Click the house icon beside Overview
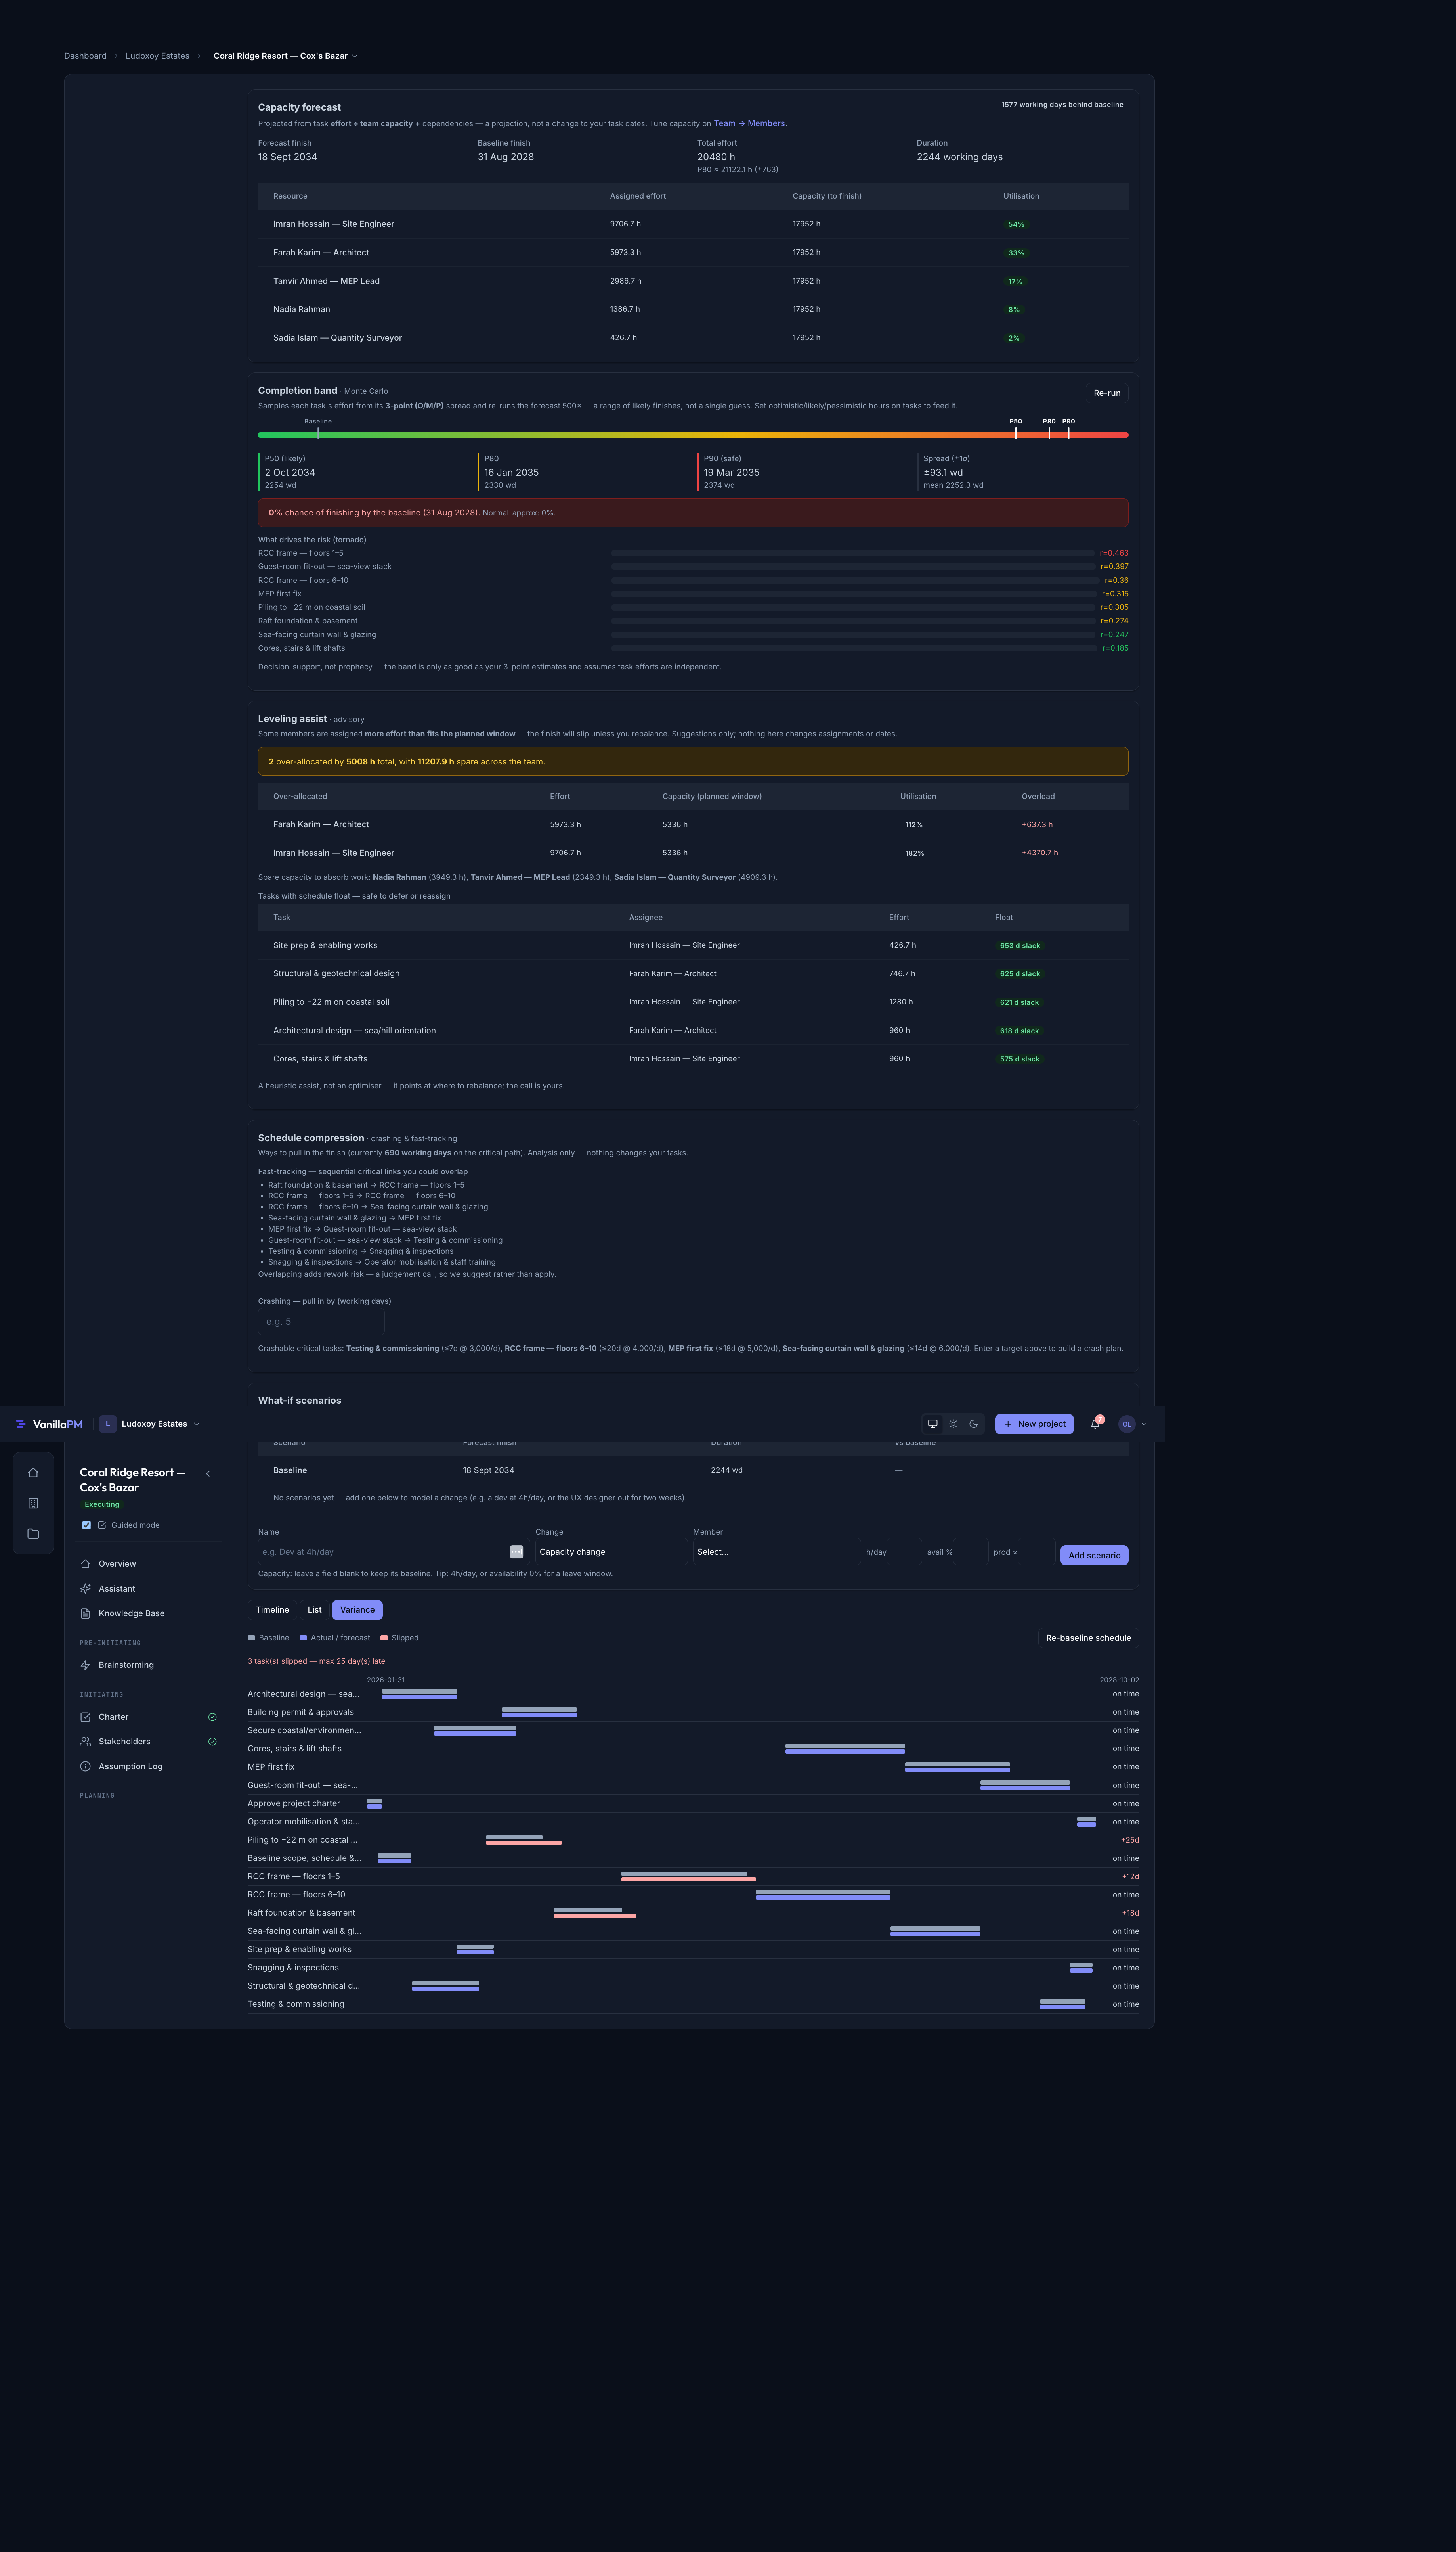This screenshot has width=1456, height=2552. (85, 1563)
